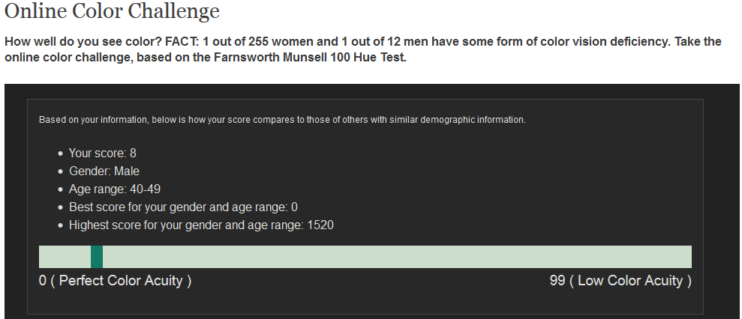Select the "Gender: Male" list item

pyautogui.click(x=104, y=171)
